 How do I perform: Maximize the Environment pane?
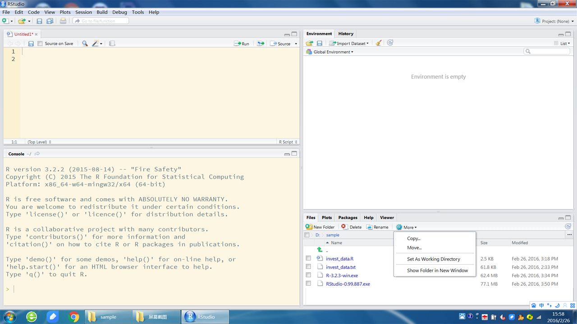pyautogui.click(x=569, y=34)
